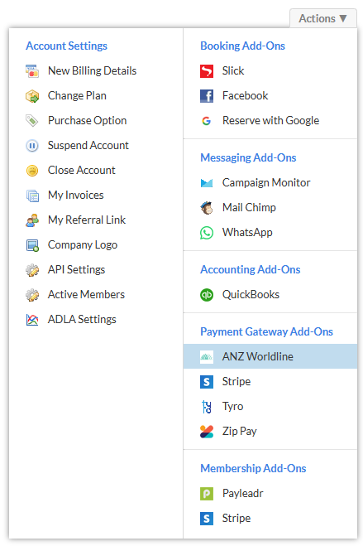Select the Google G icon
Screen dimensions: 363x546
click(207, 121)
